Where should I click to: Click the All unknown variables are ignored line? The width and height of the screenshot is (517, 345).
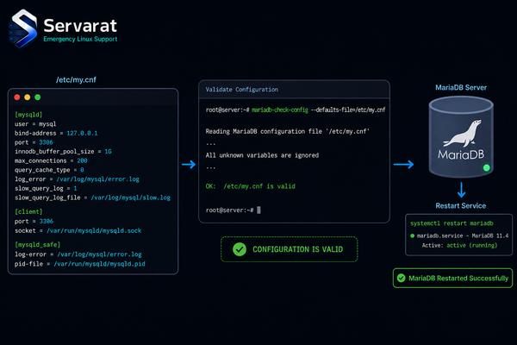coord(262,155)
